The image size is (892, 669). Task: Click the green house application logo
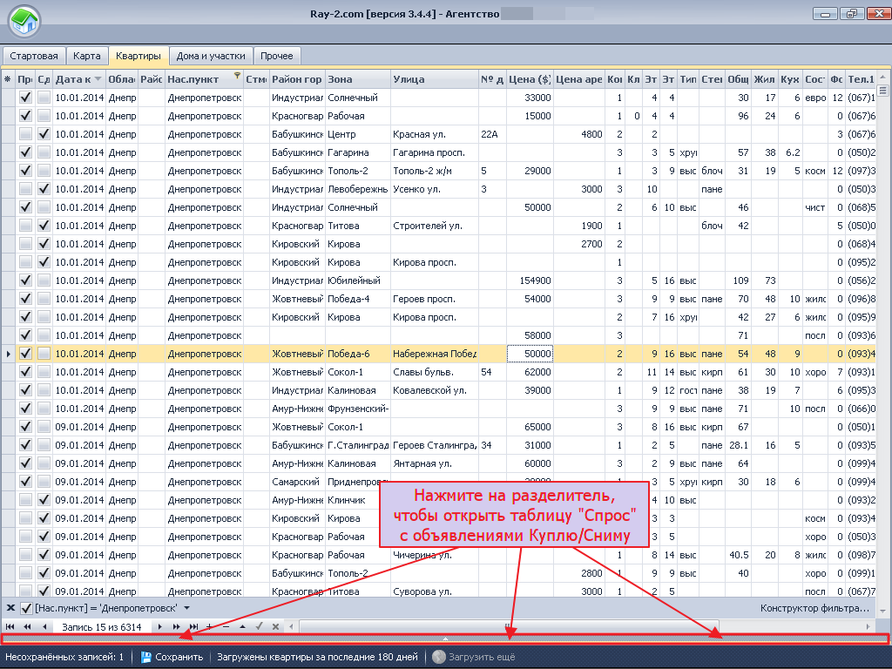click(24, 22)
